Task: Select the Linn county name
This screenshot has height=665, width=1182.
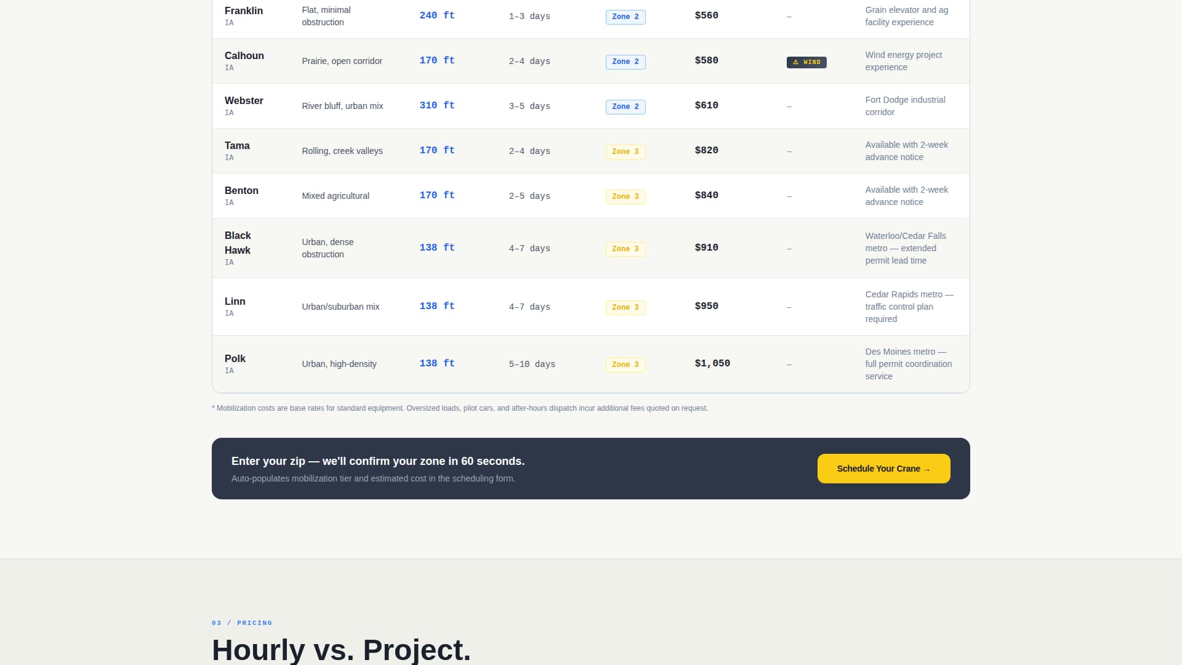Action: pos(235,301)
